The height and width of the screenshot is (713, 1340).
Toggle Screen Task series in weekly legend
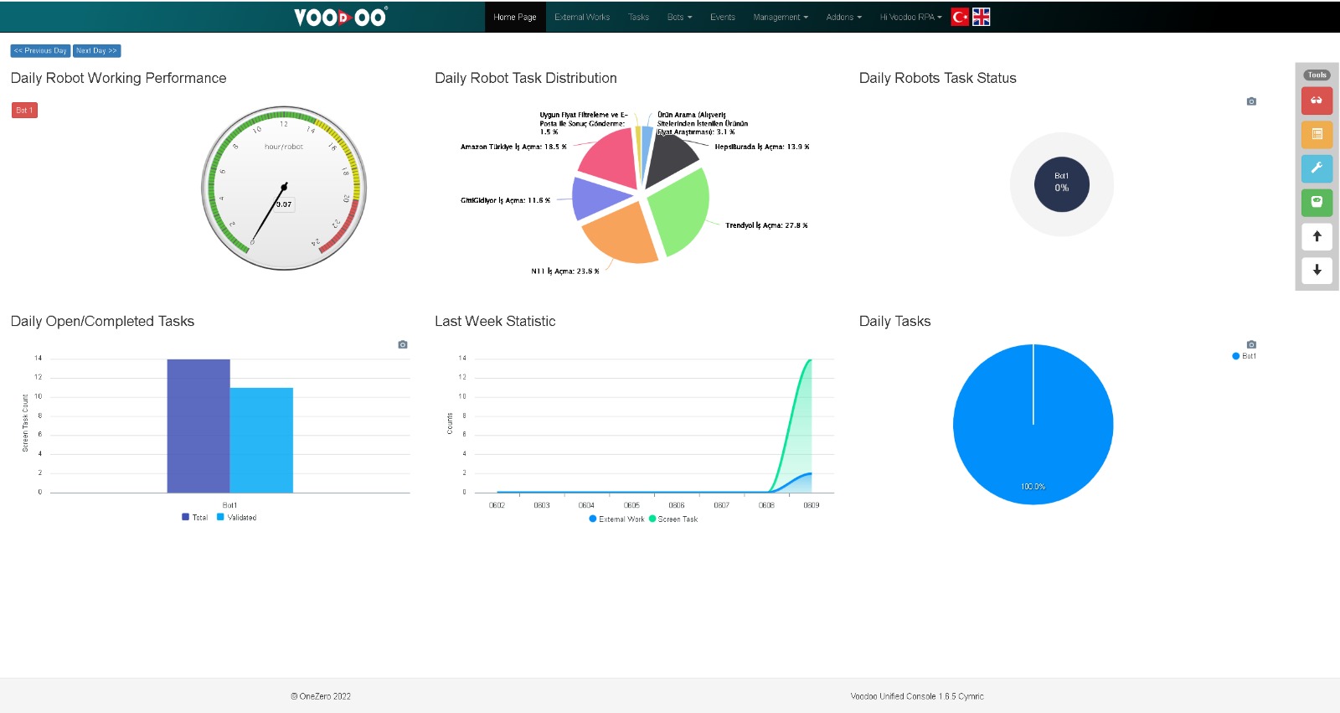click(x=673, y=519)
